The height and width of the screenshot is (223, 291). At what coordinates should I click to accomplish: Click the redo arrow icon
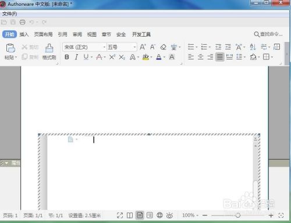44,22
